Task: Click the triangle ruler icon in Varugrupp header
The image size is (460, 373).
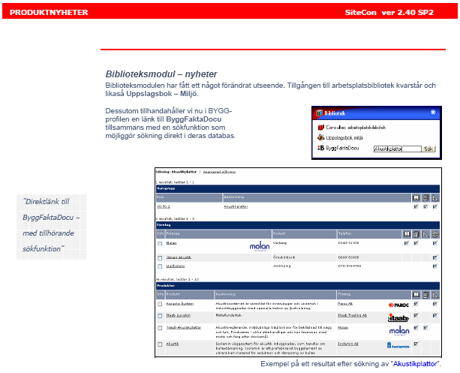Action: [435, 198]
